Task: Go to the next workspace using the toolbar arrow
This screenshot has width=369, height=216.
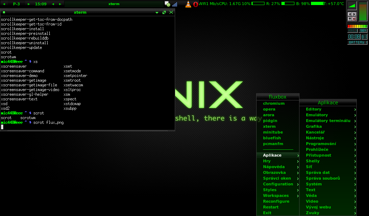Action: click(x=29, y=4)
